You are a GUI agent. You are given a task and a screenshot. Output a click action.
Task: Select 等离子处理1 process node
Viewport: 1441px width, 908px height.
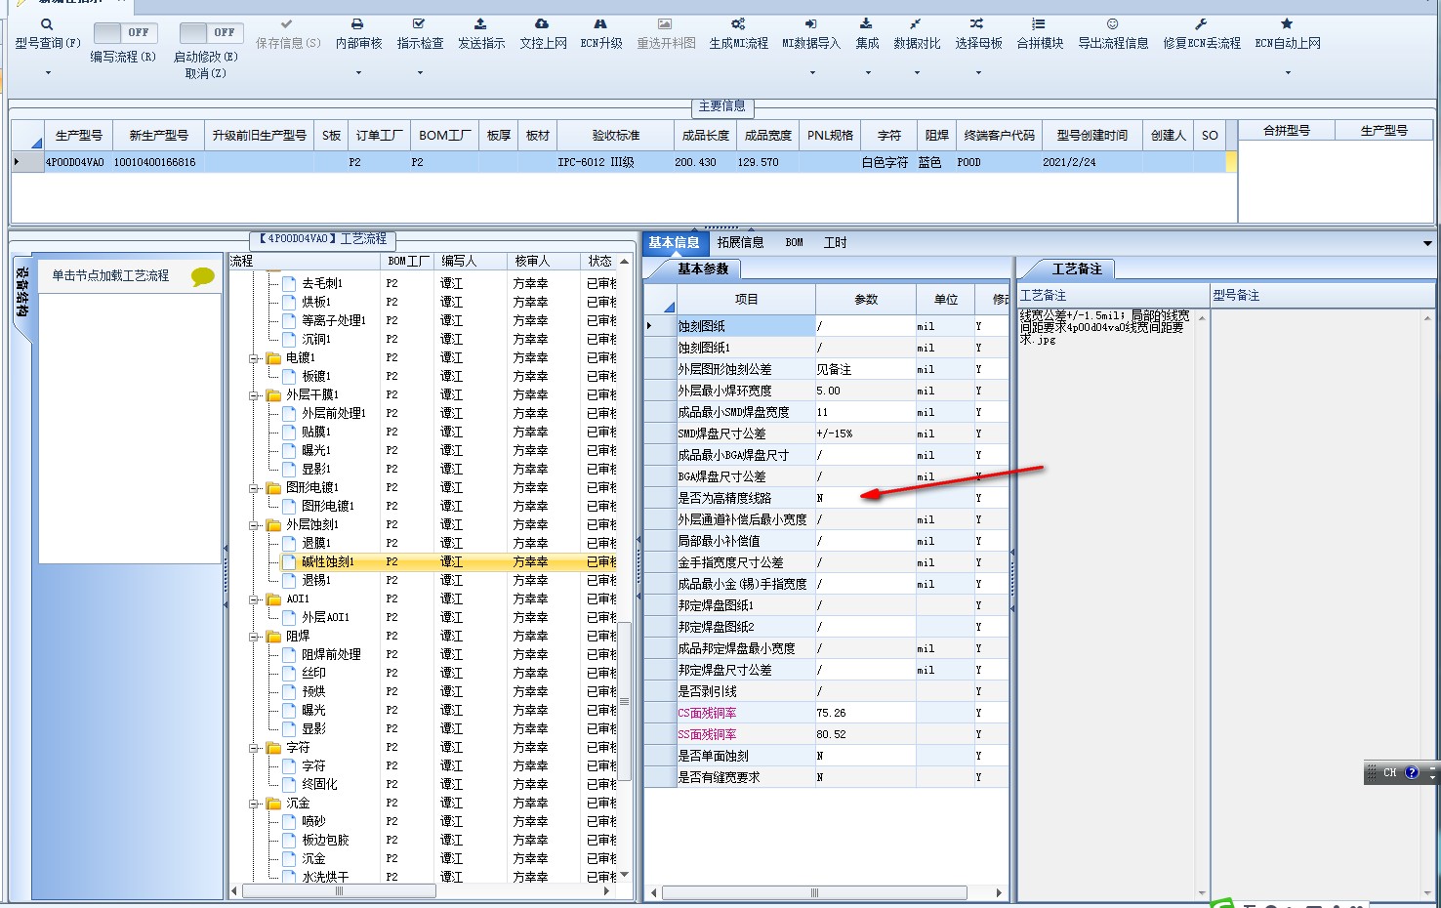[333, 321]
